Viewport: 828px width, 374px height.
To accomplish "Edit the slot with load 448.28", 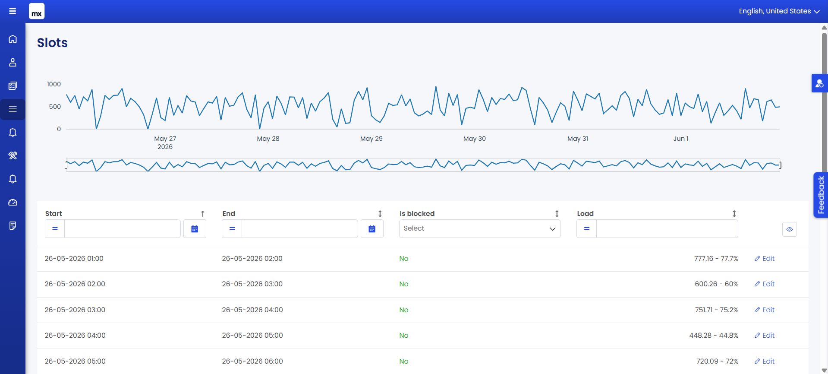I will point(765,336).
